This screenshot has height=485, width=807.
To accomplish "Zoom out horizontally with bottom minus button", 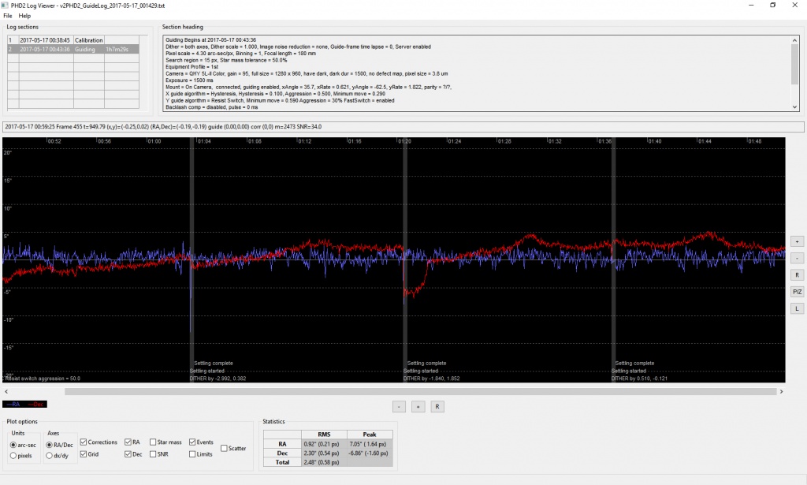I will pyautogui.click(x=399, y=407).
